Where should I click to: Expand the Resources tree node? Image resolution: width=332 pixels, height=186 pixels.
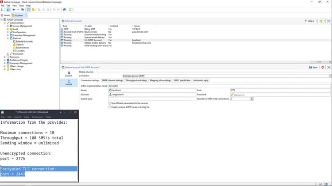pyautogui.click(x=5, y=57)
